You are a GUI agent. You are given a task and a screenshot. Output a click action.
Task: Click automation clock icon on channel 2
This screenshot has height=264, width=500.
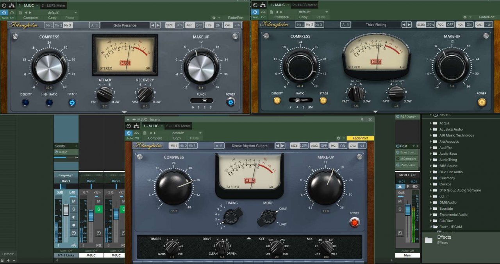(x=98, y=233)
